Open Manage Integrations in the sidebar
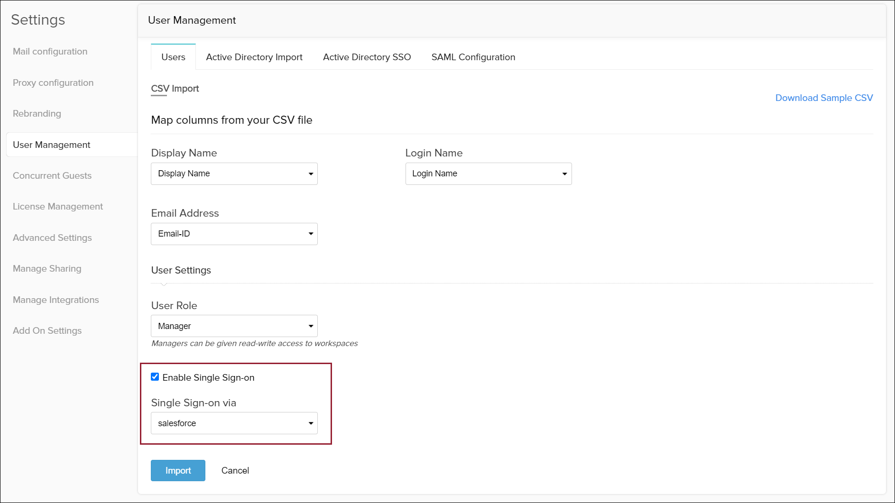 pyautogui.click(x=56, y=300)
